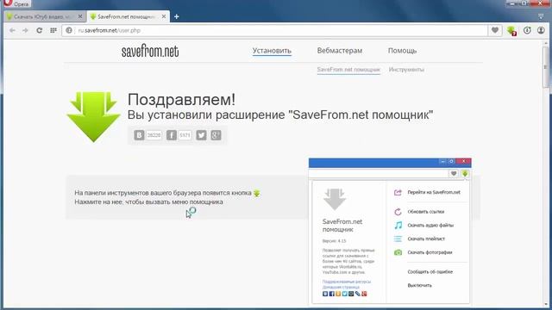
Task: Reload the current page
Action: tap(39, 31)
